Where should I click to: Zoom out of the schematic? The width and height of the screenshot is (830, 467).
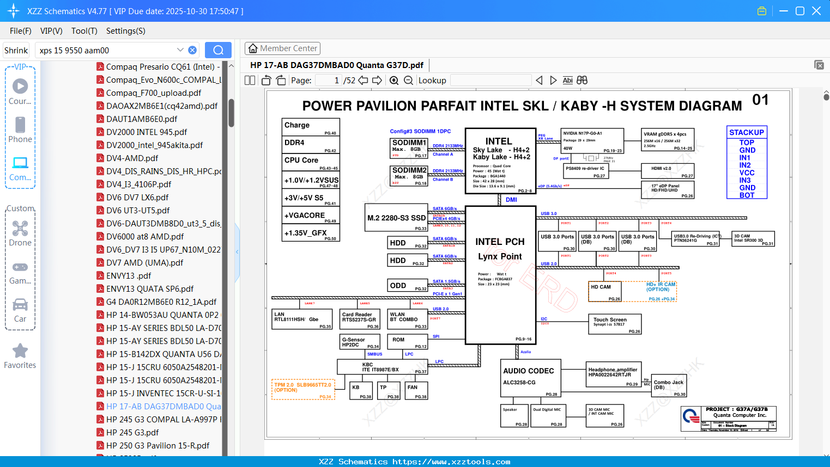click(408, 80)
